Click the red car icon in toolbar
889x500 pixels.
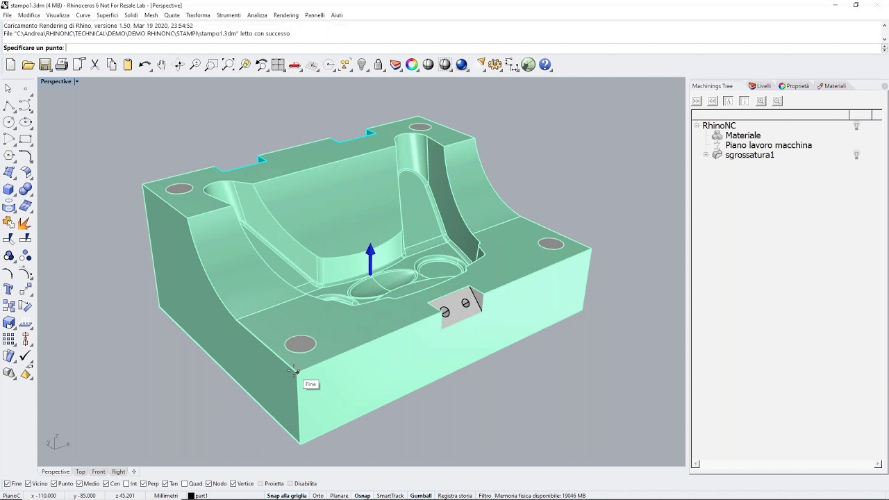click(294, 65)
